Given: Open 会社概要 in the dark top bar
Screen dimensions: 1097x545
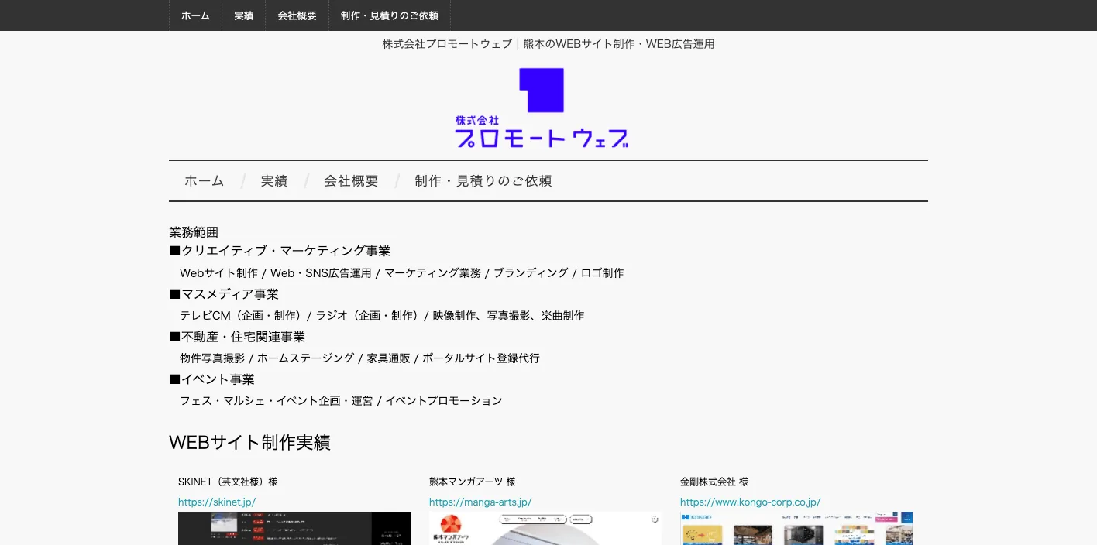Looking at the screenshot, I should (x=297, y=15).
